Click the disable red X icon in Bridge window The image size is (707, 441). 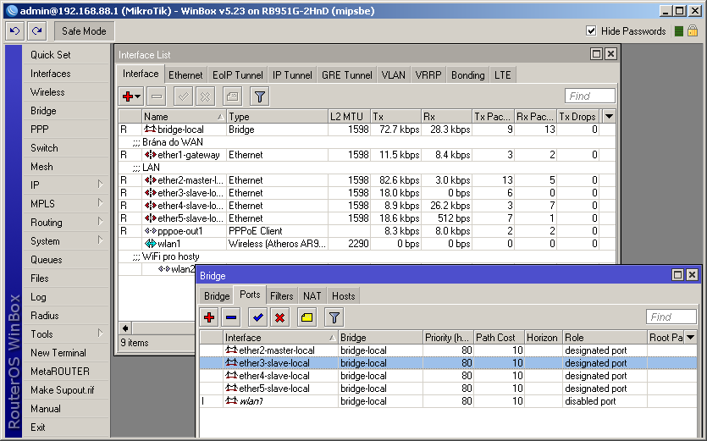[x=279, y=317]
